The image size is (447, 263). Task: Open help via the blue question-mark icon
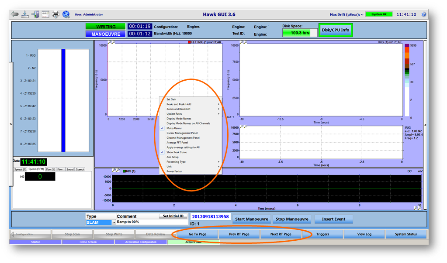tap(424, 14)
